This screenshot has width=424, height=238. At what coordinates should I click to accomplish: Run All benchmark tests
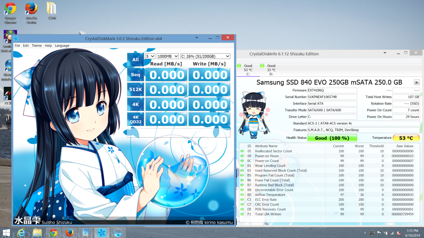[x=135, y=59]
